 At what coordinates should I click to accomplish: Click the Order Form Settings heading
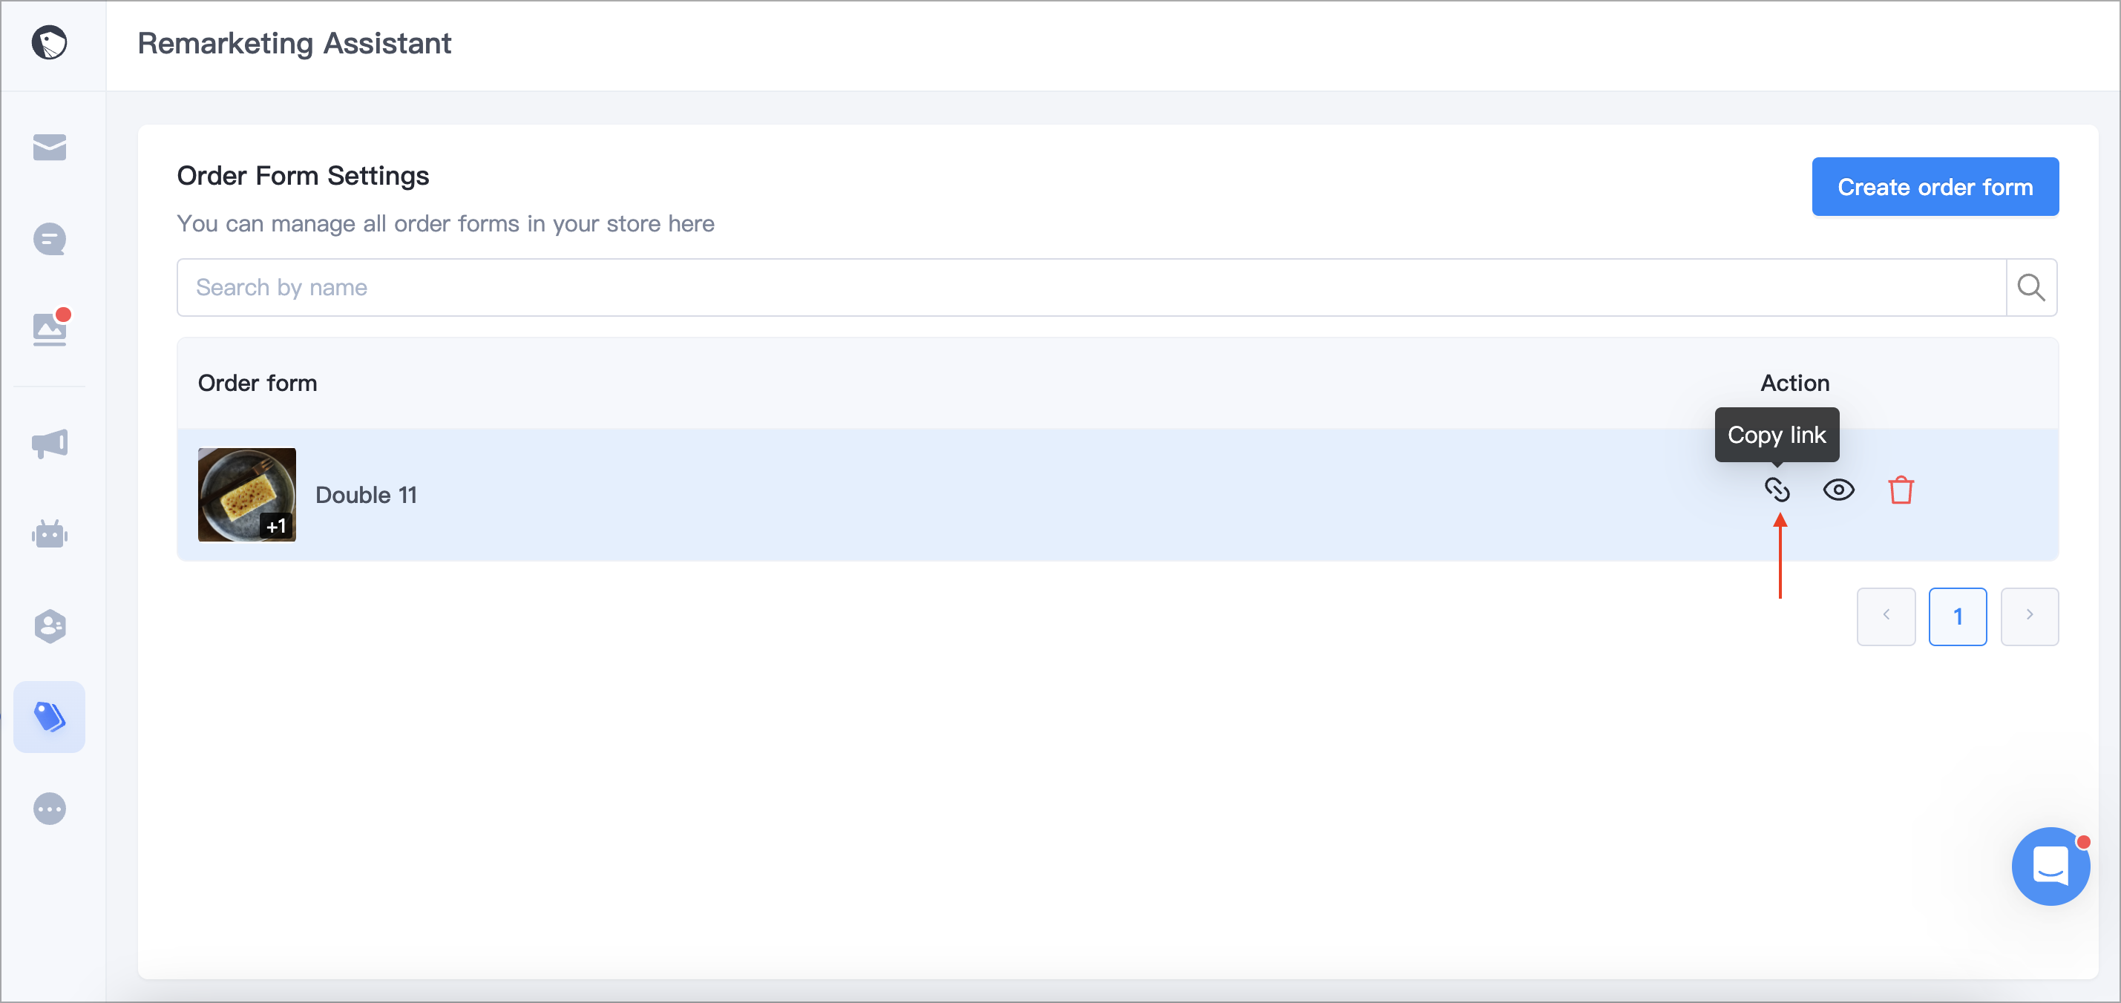click(x=303, y=176)
